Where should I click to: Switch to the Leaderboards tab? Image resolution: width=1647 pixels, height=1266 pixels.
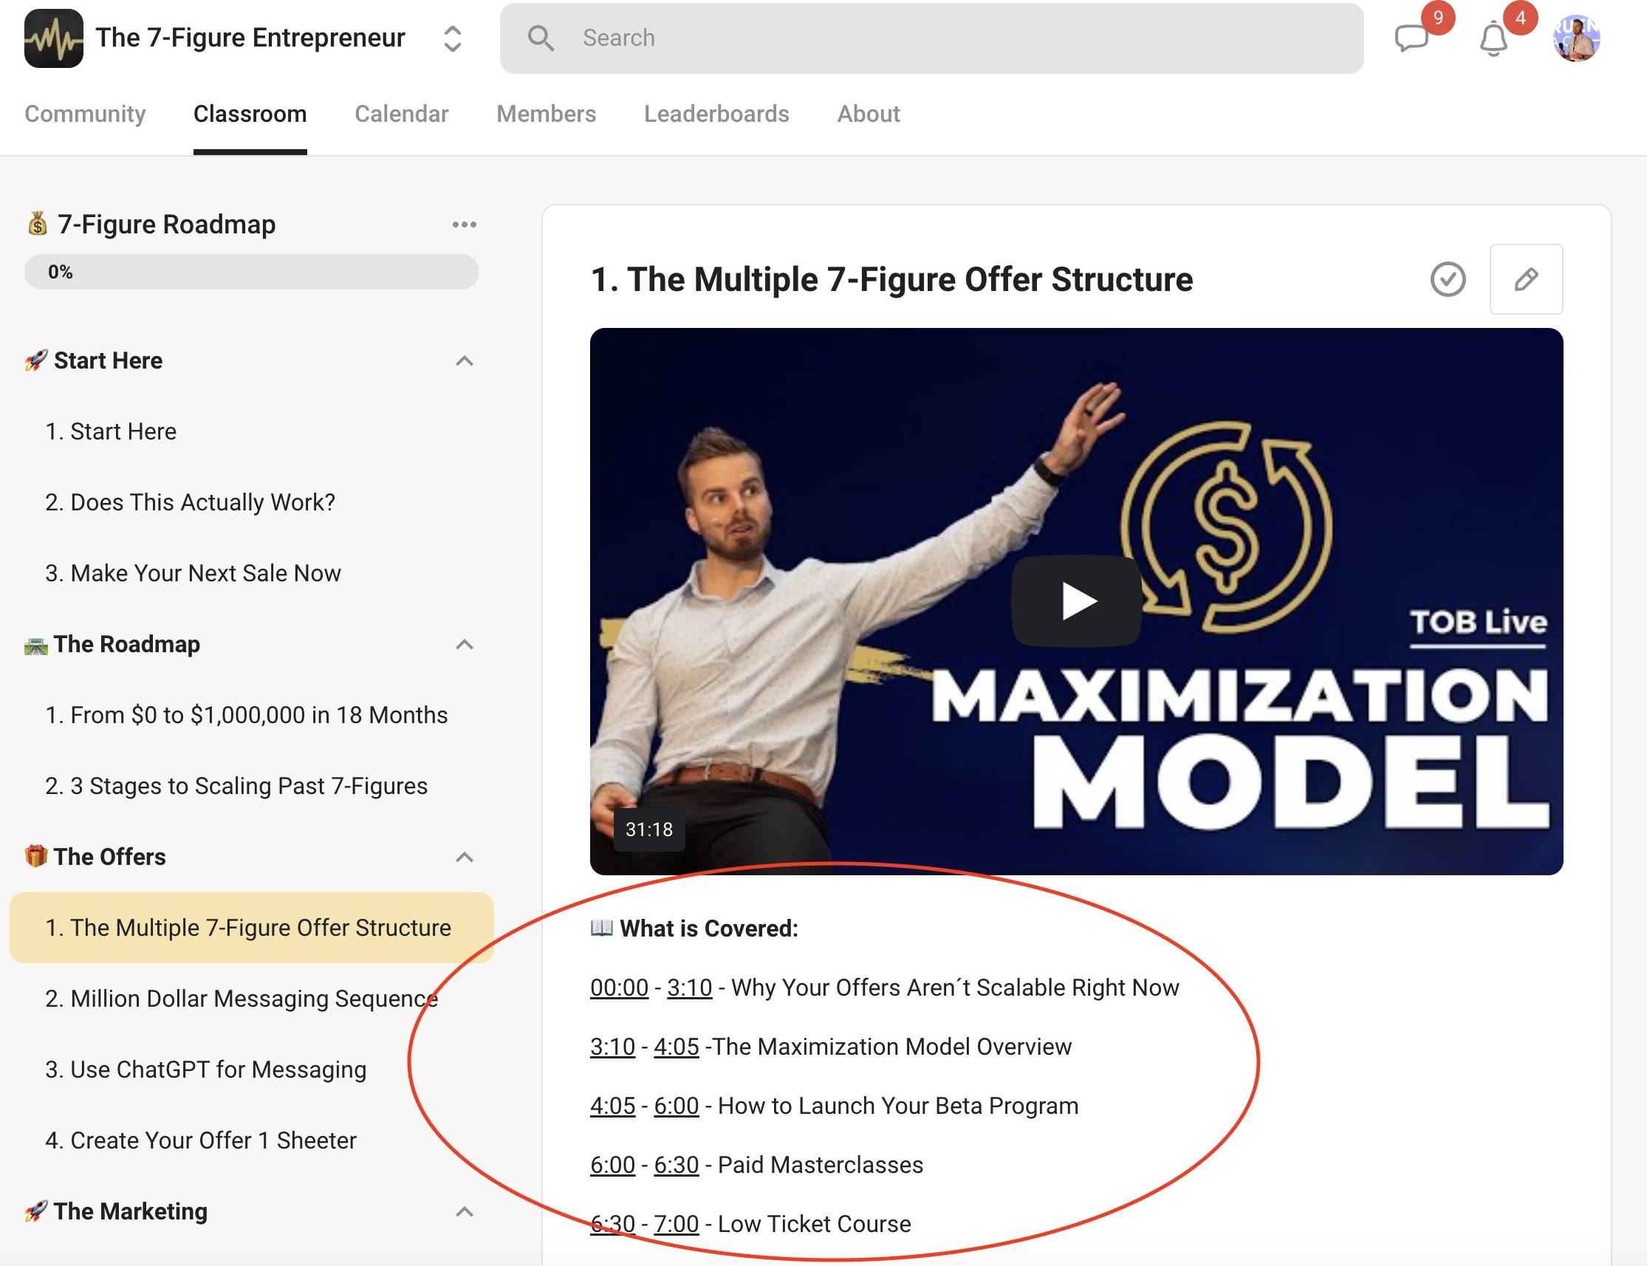pos(716,114)
